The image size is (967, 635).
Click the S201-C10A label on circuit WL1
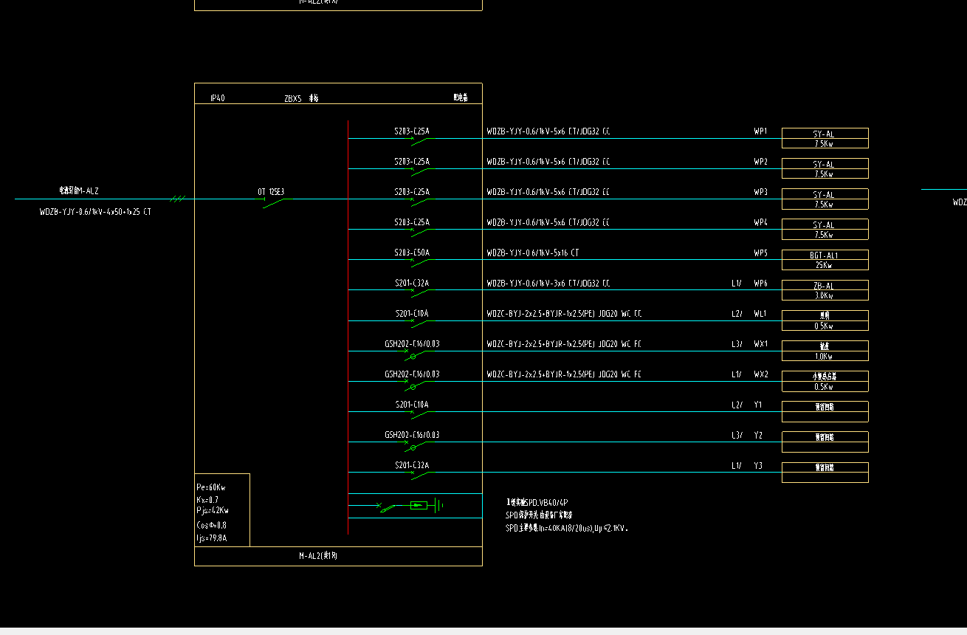(412, 314)
